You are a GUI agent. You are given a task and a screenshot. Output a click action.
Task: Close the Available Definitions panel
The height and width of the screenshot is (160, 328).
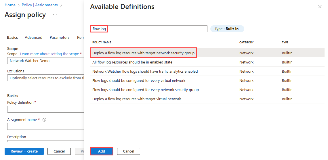click(320, 7)
